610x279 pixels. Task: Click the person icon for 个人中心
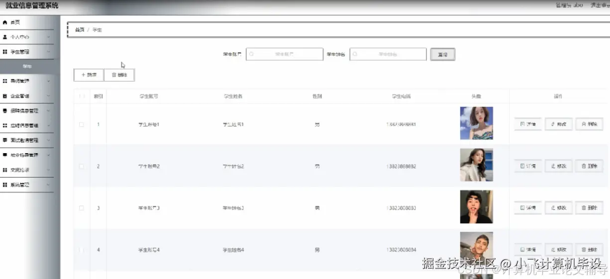(x=5, y=37)
